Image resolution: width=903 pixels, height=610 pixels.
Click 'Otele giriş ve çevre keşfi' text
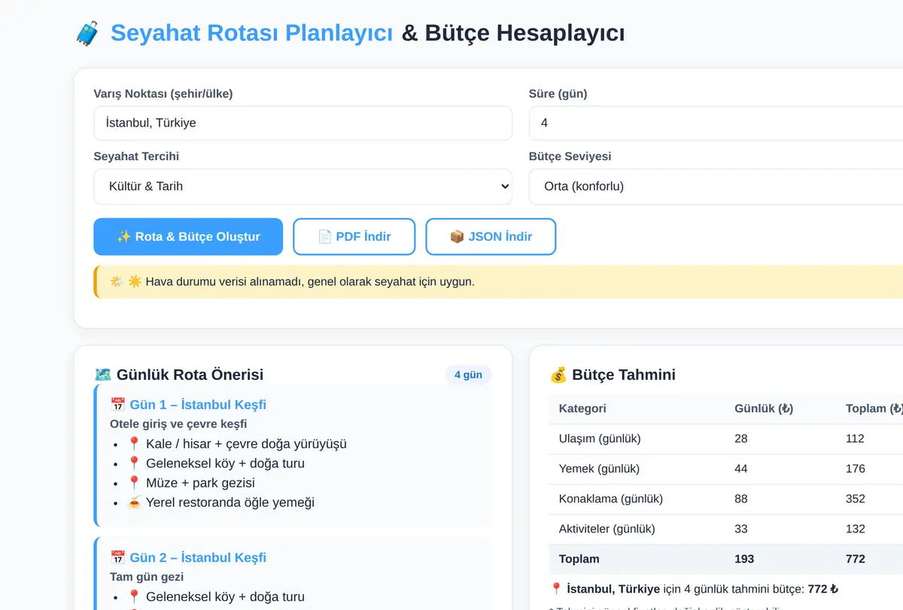click(x=178, y=424)
